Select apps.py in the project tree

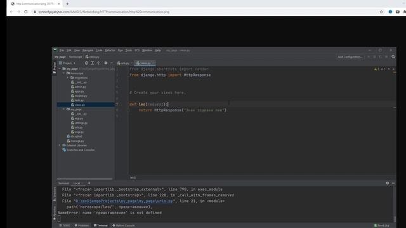tap(77, 91)
